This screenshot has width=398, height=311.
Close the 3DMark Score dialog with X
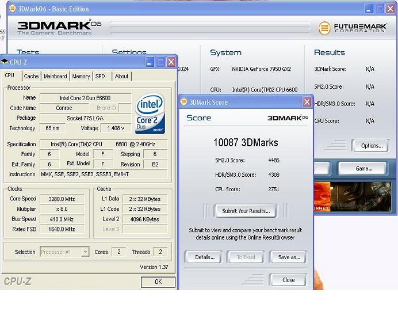[x=307, y=102]
